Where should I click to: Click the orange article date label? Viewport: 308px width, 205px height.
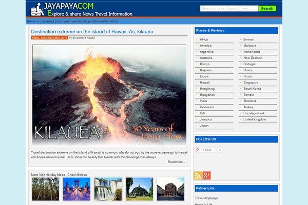coord(49,38)
